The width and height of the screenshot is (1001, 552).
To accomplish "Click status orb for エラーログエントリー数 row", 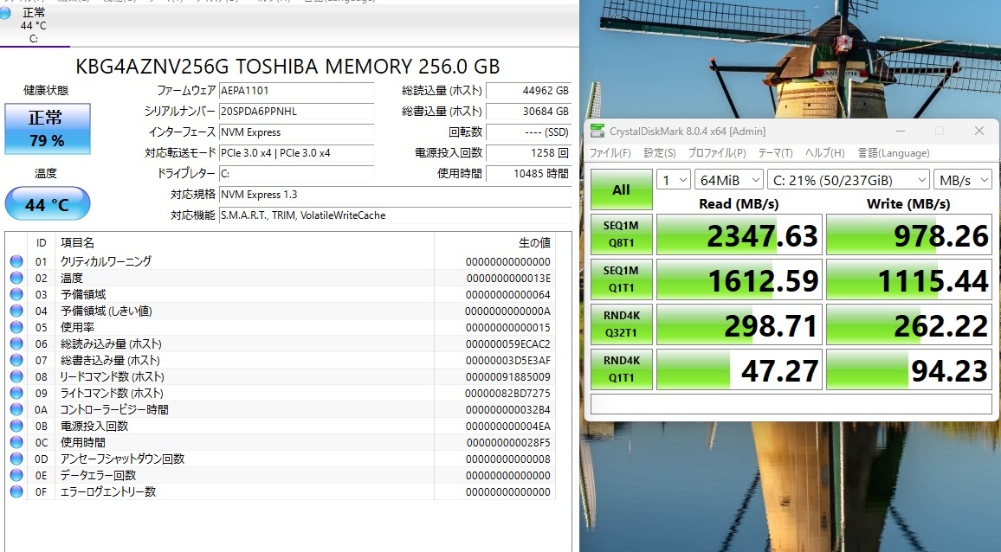I will (x=16, y=491).
